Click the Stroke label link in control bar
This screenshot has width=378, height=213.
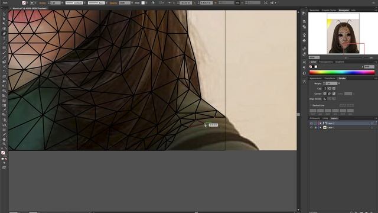coord(43,3)
